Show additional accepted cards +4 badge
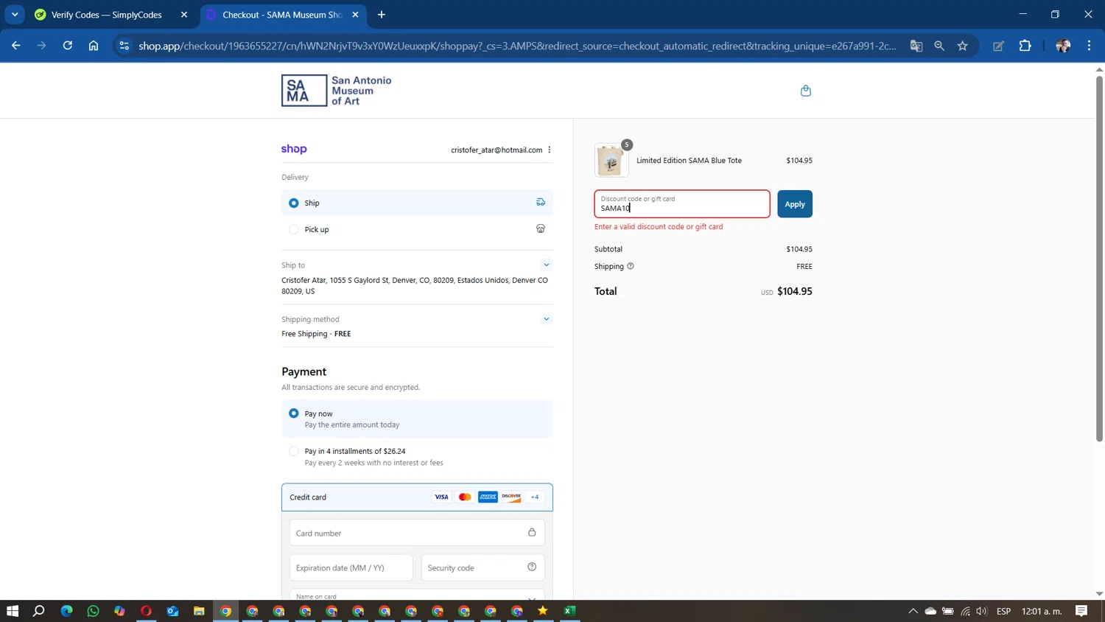This screenshot has height=622, width=1105. click(535, 497)
